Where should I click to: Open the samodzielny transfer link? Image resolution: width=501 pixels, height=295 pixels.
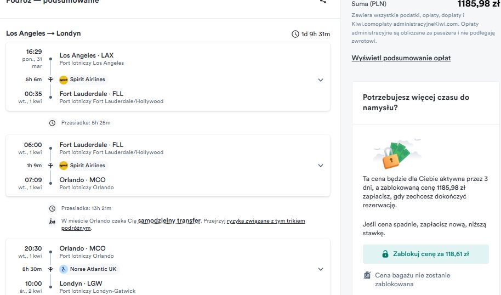click(169, 220)
